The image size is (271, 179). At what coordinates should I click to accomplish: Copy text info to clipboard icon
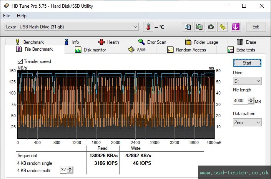(x=188, y=27)
